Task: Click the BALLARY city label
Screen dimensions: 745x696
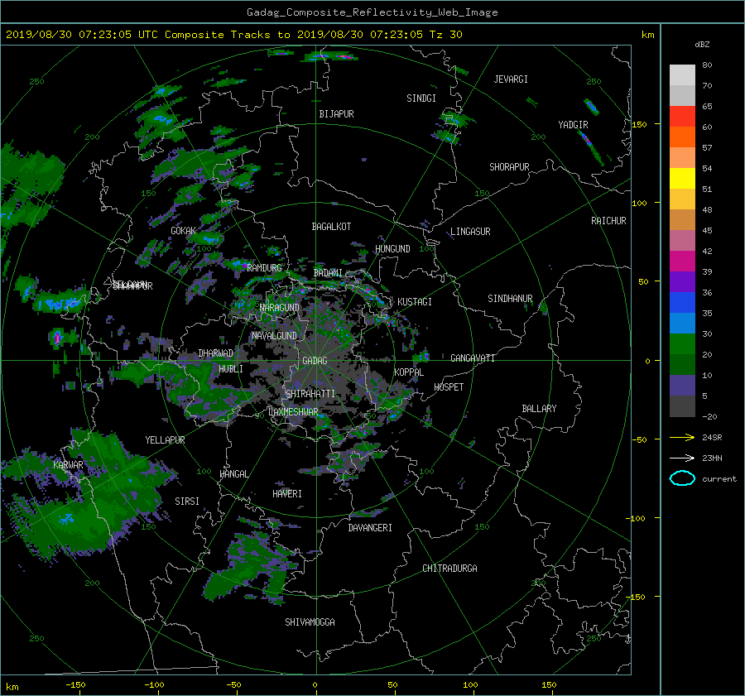Action: click(x=539, y=409)
